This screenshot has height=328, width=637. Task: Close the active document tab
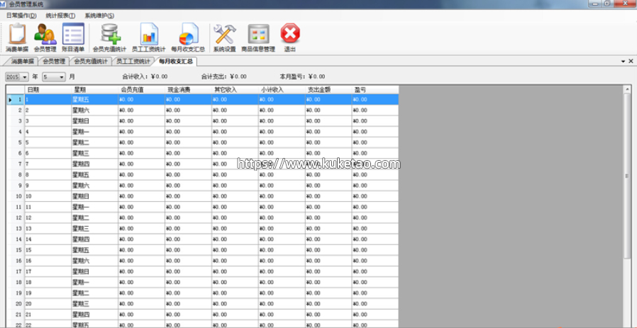(x=631, y=62)
